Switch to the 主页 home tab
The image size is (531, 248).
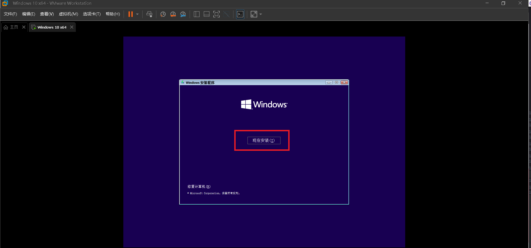pos(11,27)
